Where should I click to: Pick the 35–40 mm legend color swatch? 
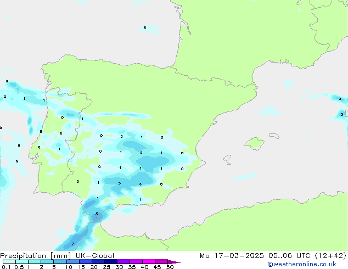136,262
